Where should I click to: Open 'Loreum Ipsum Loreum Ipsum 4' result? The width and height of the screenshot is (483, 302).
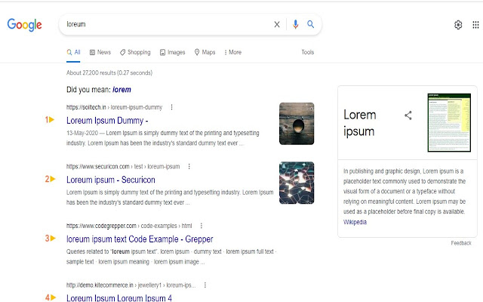[119, 298]
